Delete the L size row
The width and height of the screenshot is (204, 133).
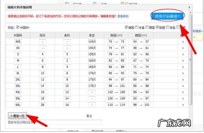(x=183, y=67)
